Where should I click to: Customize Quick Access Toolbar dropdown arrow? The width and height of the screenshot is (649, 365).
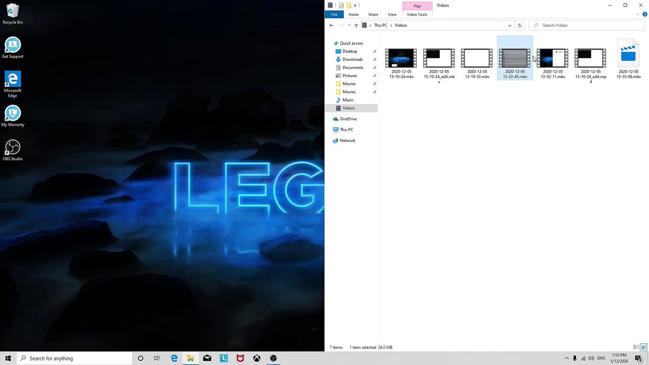pos(355,5)
